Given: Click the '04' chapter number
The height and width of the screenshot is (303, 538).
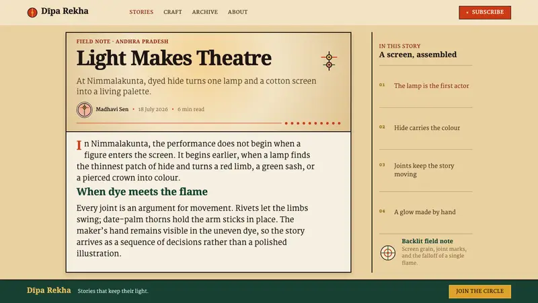Looking at the screenshot, I should (x=382, y=211).
